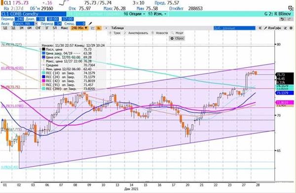The width and height of the screenshot is (296, 193).
Task: Click the blue search field beside ИзмГрфк
Action: click(234, 28)
